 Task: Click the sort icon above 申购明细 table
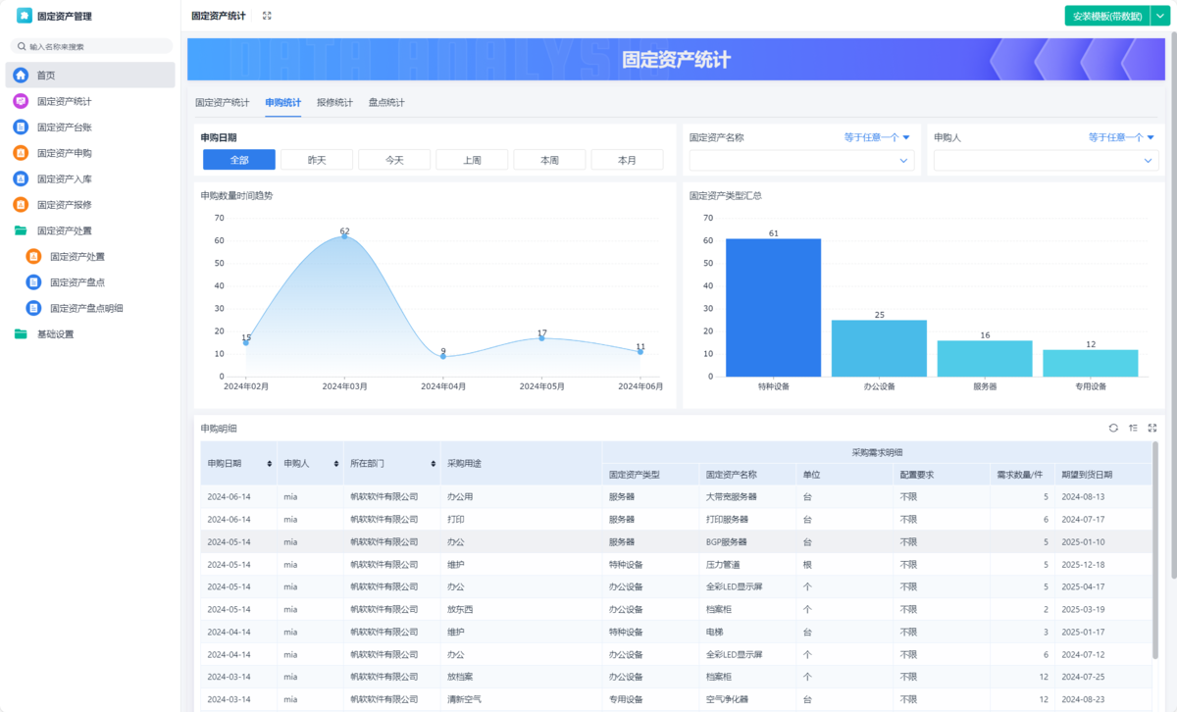1133,428
